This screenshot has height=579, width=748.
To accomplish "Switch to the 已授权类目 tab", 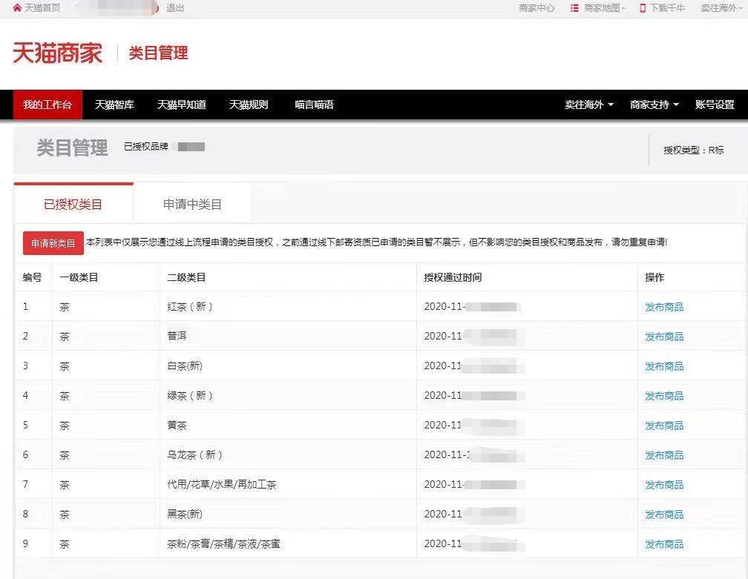I will click(73, 203).
